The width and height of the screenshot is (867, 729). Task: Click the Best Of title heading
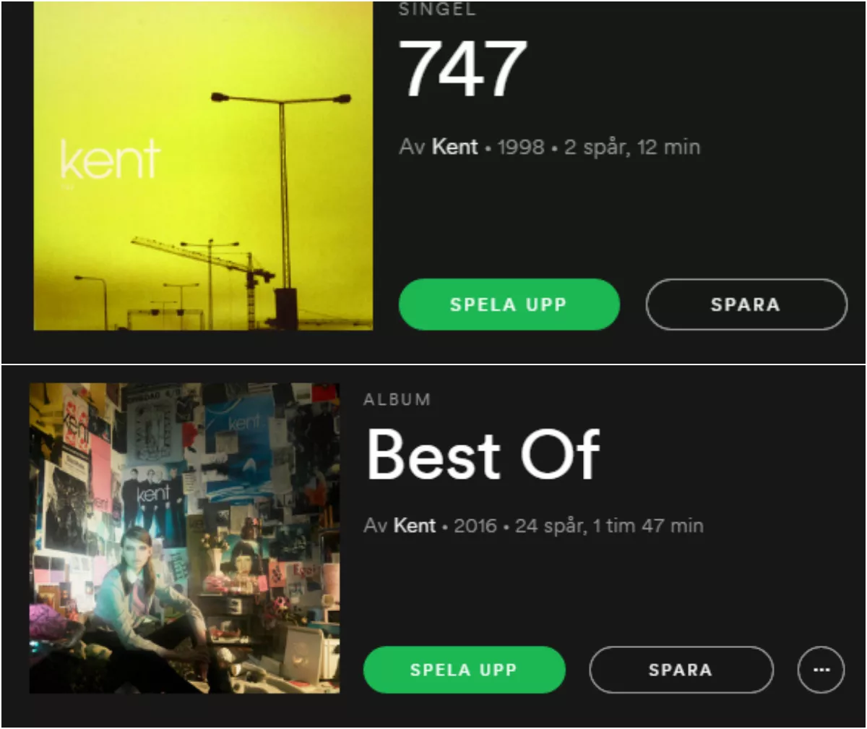(x=483, y=456)
